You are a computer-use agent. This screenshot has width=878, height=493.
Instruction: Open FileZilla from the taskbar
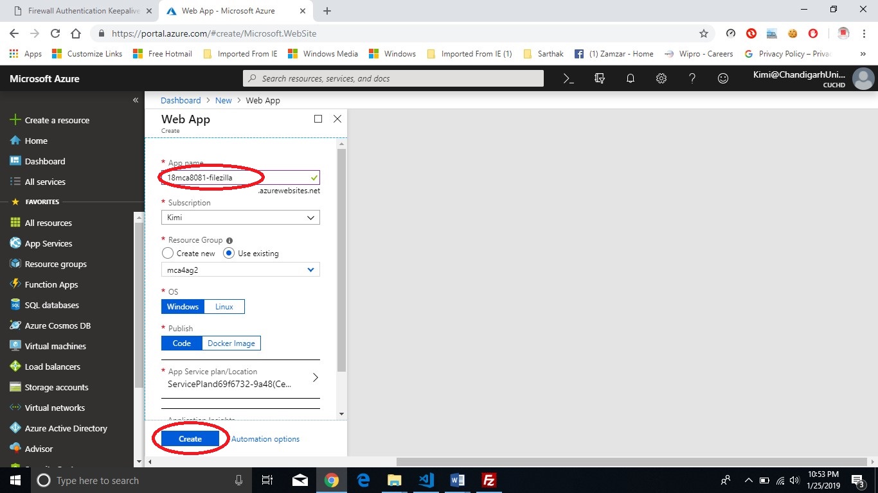pos(489,480)
